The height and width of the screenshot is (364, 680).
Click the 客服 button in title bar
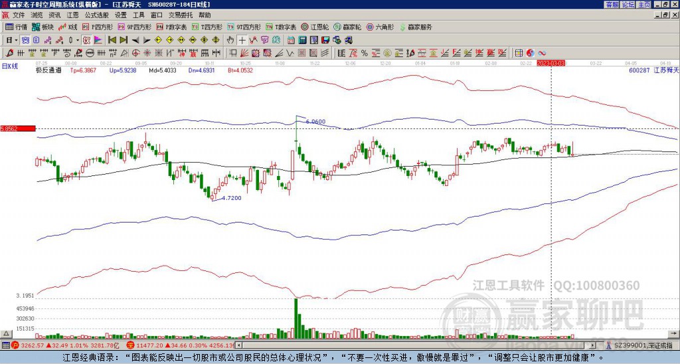pyautogui.click(x=612, y=5)
